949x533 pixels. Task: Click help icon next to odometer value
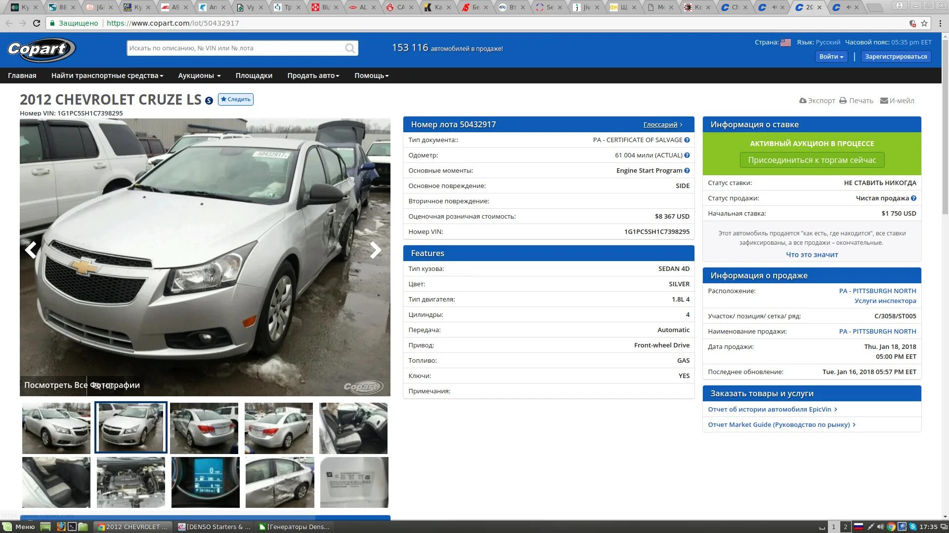coord(687,155)
